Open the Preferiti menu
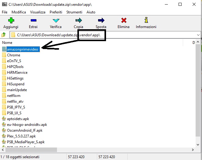The image size is (202, 160). 56,12
